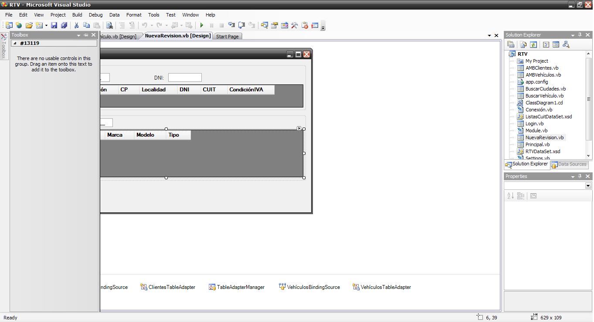The height and width of the screenshot is (322, 594).
Task: Open the Add New Item dropdown arrow
Action: click(x=46, y=26)
